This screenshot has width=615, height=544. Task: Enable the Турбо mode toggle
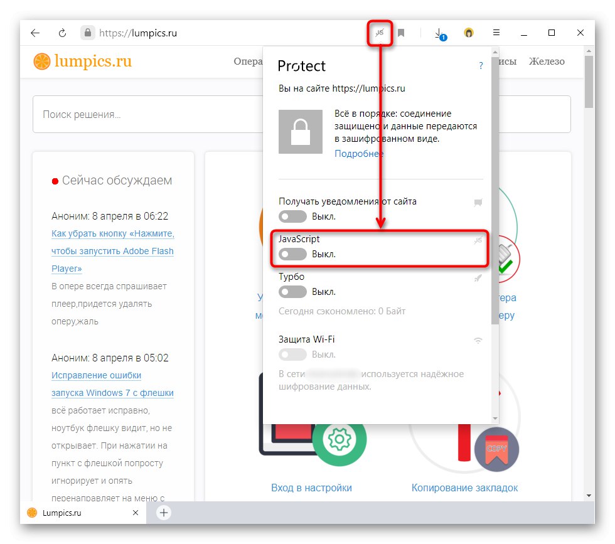pos(293,292)
